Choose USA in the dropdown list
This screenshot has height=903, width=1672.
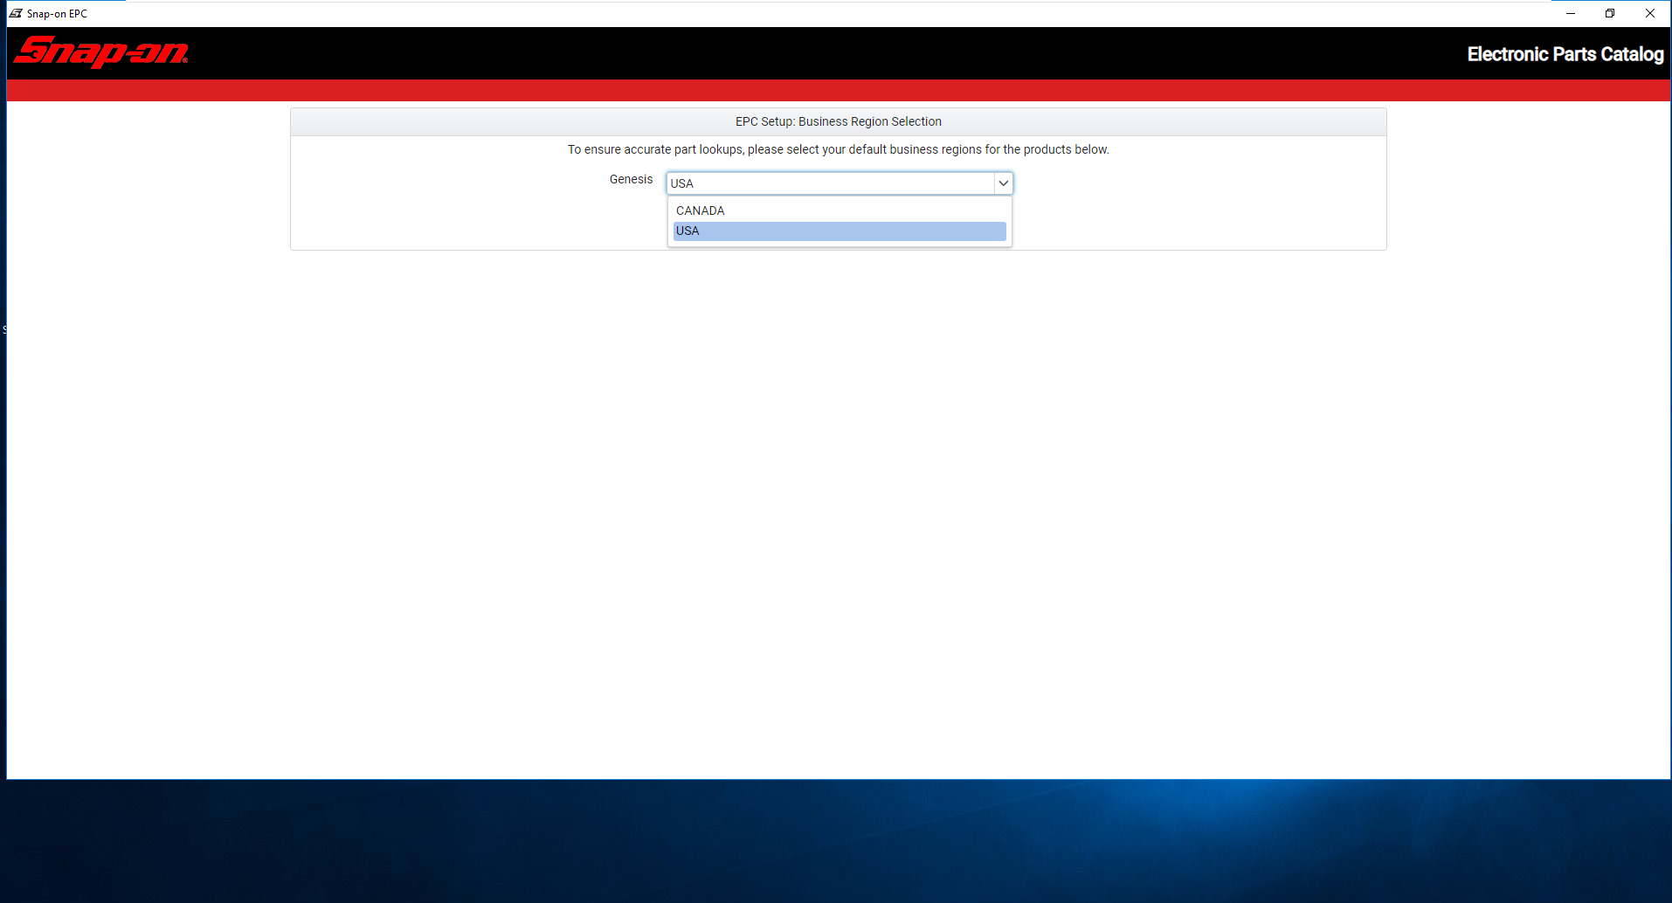tap(839, 231)
